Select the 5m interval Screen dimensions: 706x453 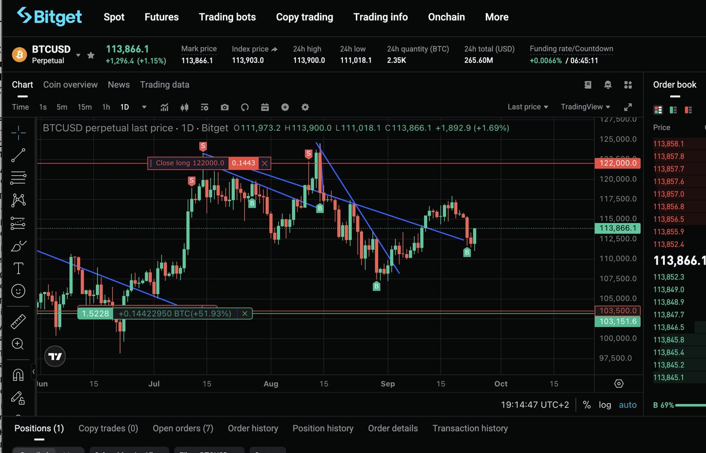click(x=62, y=106)
